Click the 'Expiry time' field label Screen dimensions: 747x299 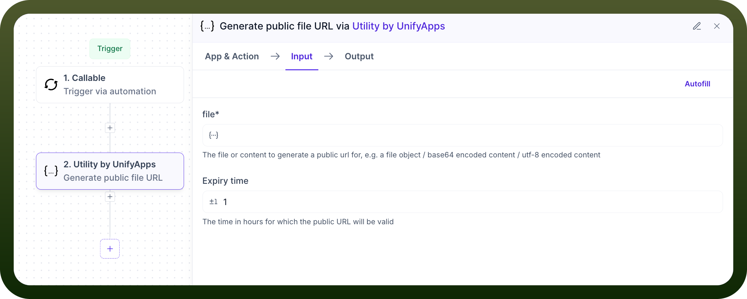pos(225,181)
